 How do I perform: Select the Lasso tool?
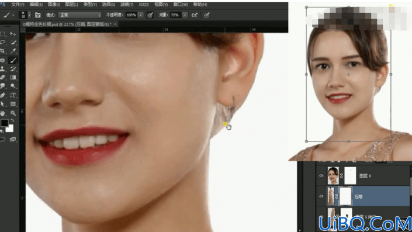[x=3, y=42]
